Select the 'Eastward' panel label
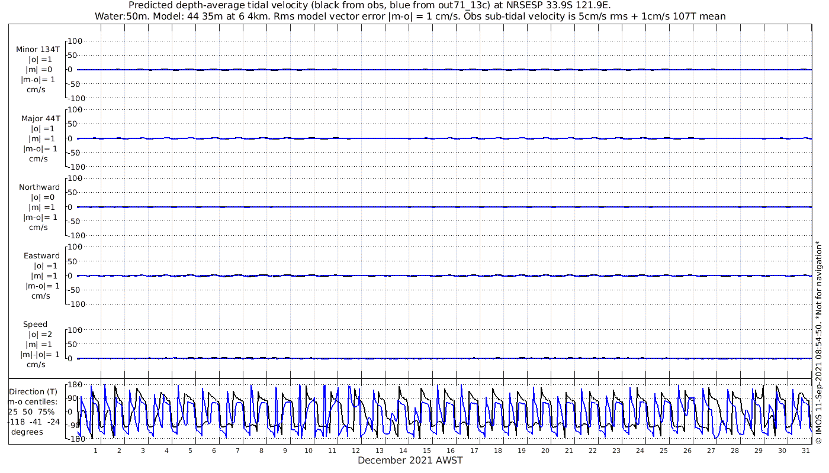The height and width of the screenshot is (473, 829). (x=41, y=255)
